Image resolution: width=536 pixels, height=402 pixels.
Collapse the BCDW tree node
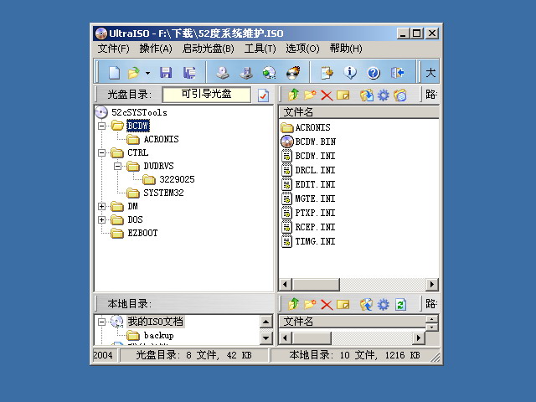pyautogui.click(x=101, y=126)
